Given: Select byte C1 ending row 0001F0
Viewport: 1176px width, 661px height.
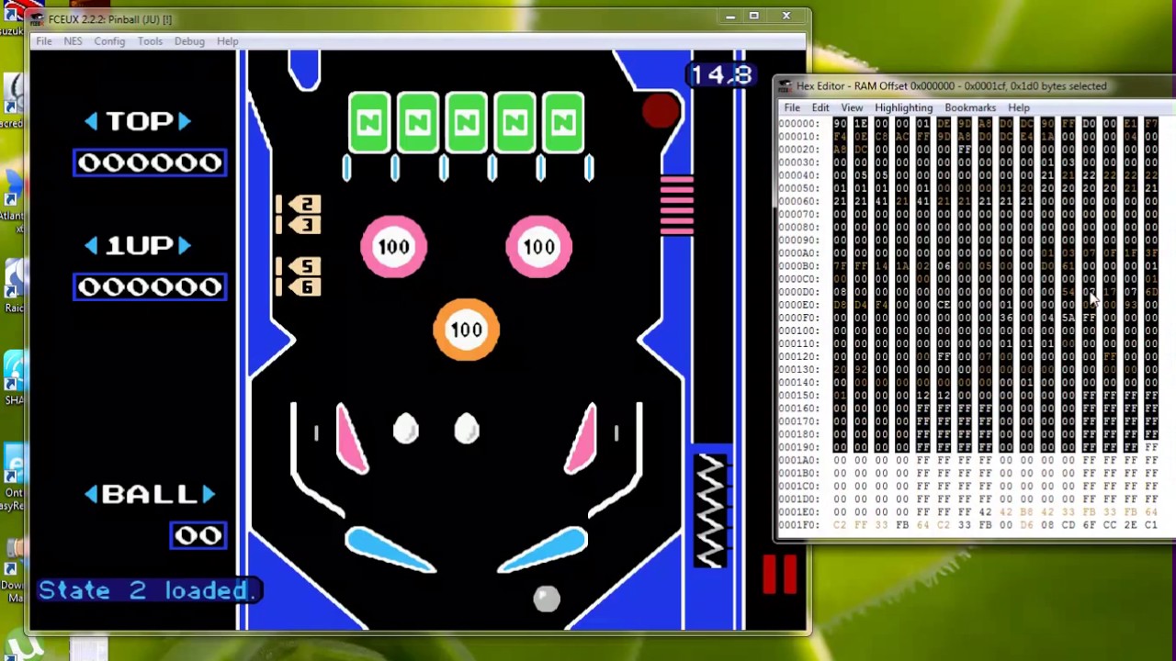Looking at the screenshot, I should pyautogui.click(x=1150, y=525).
